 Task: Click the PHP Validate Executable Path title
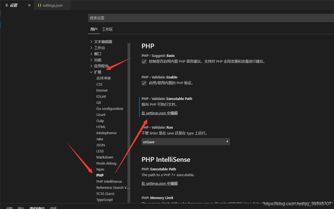[x=167, y=99]
